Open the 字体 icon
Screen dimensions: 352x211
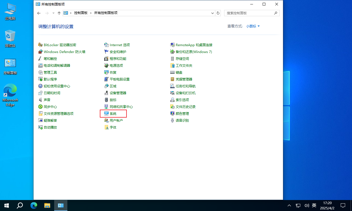pos(106,127)
